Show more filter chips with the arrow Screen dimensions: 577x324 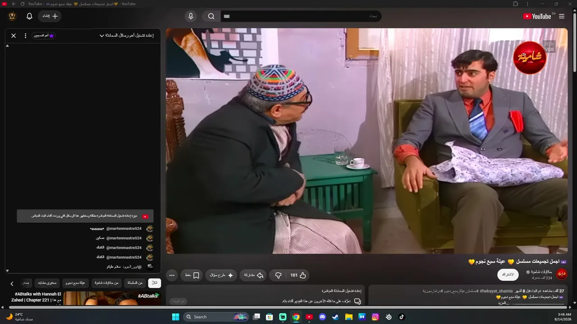click(x=12, y=283)
